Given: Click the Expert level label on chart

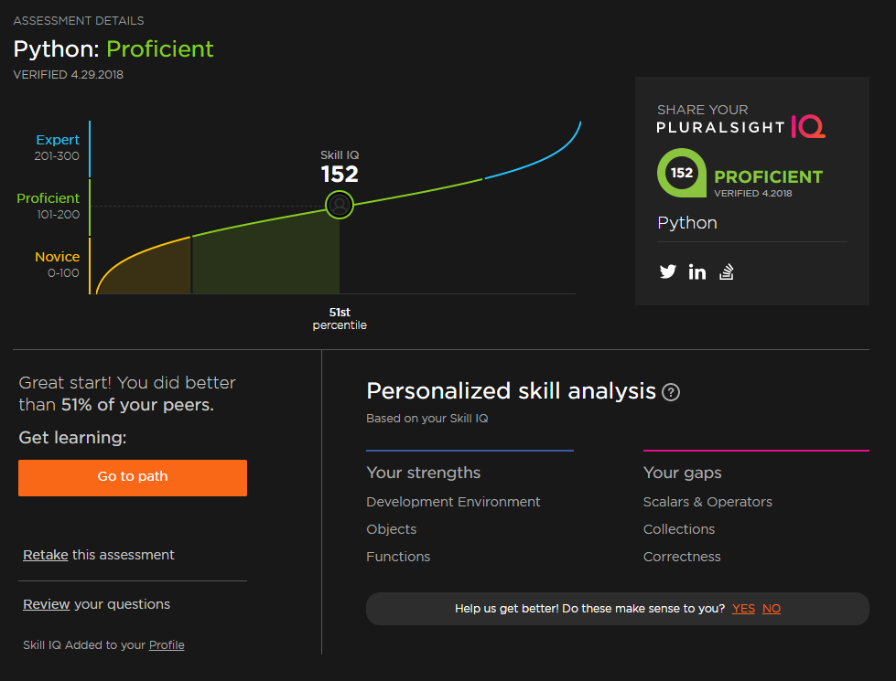Looking at the screenshot, I should [x=58, y=140].
